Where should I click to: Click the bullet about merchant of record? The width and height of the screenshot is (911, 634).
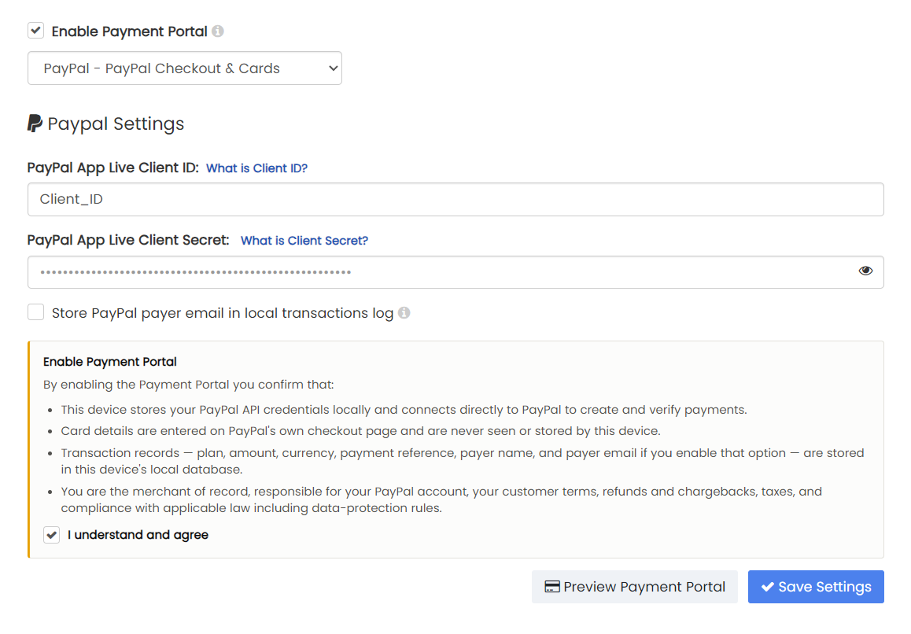441,499
